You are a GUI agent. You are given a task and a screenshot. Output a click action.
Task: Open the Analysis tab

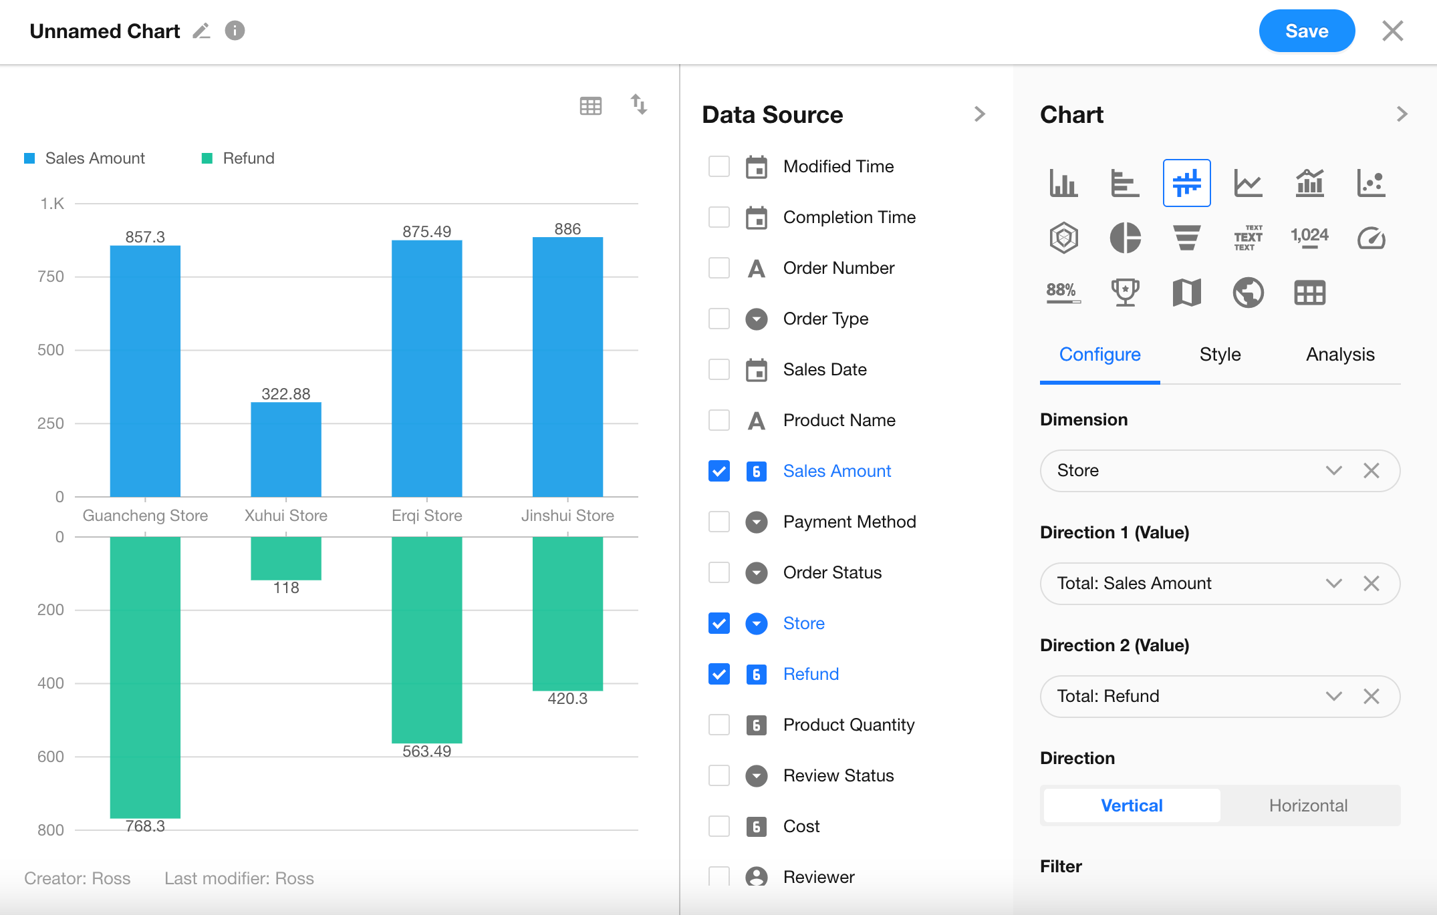[x=1340, y=355]
